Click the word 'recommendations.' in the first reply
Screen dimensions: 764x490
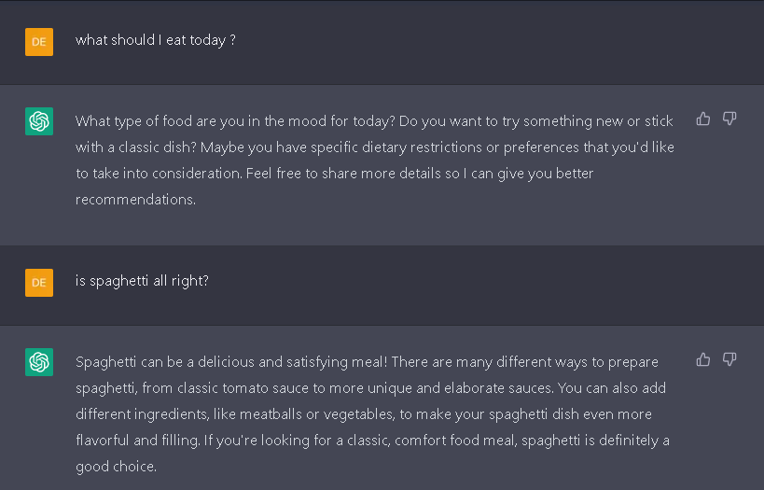pos(135,200)
